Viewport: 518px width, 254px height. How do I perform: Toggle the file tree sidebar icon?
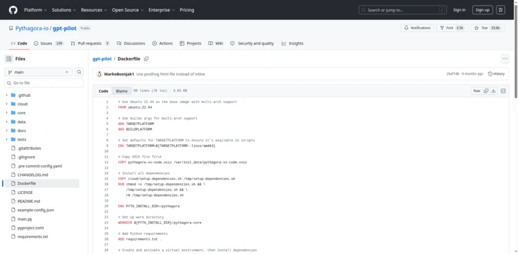click(9, 59)
